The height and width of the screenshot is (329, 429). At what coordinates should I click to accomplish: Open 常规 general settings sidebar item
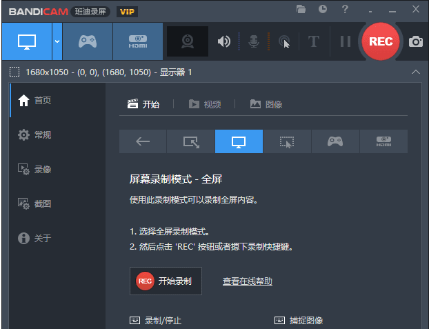pyautogui.click(x=58, y=134)
